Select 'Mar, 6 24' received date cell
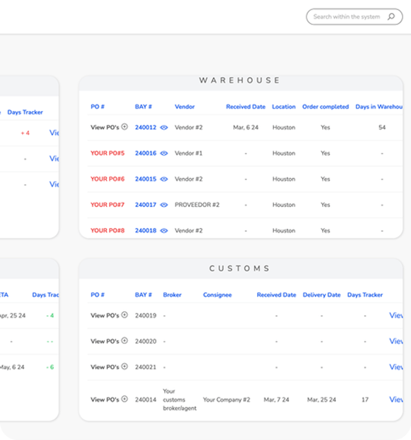The width and height of the screenshot is (411, 440). coord(246,127)
